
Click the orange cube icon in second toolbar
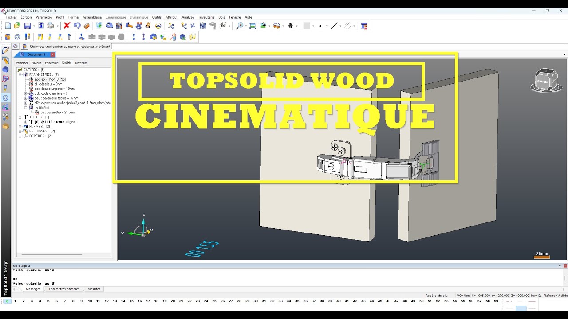[x=8, y=37]
